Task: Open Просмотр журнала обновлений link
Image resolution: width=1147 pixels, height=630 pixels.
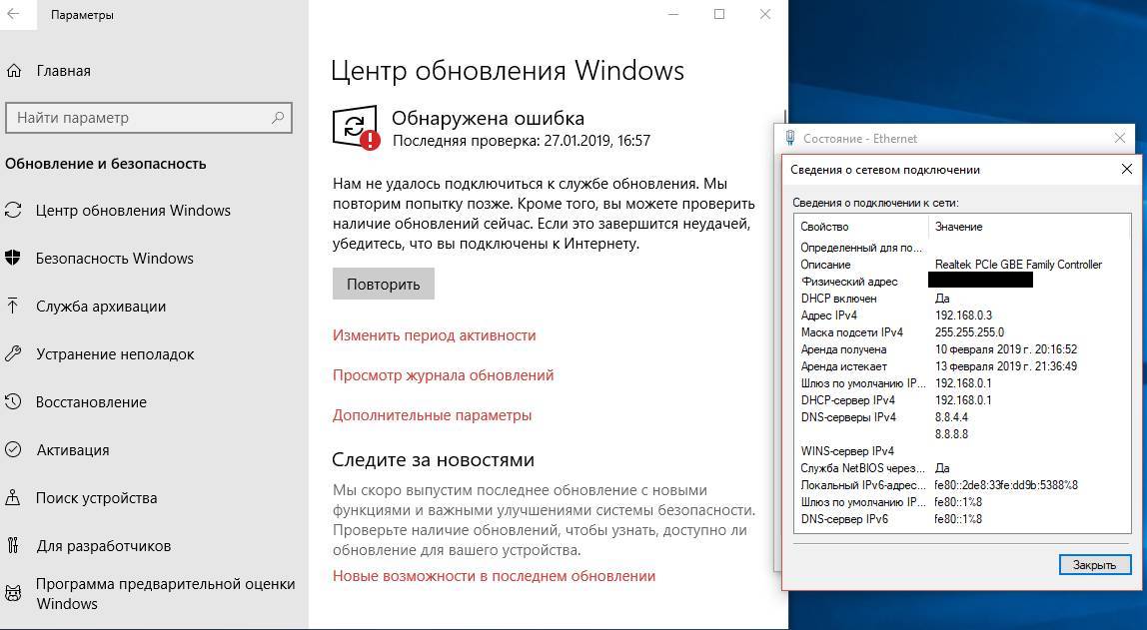Action: tap(444, 375)
